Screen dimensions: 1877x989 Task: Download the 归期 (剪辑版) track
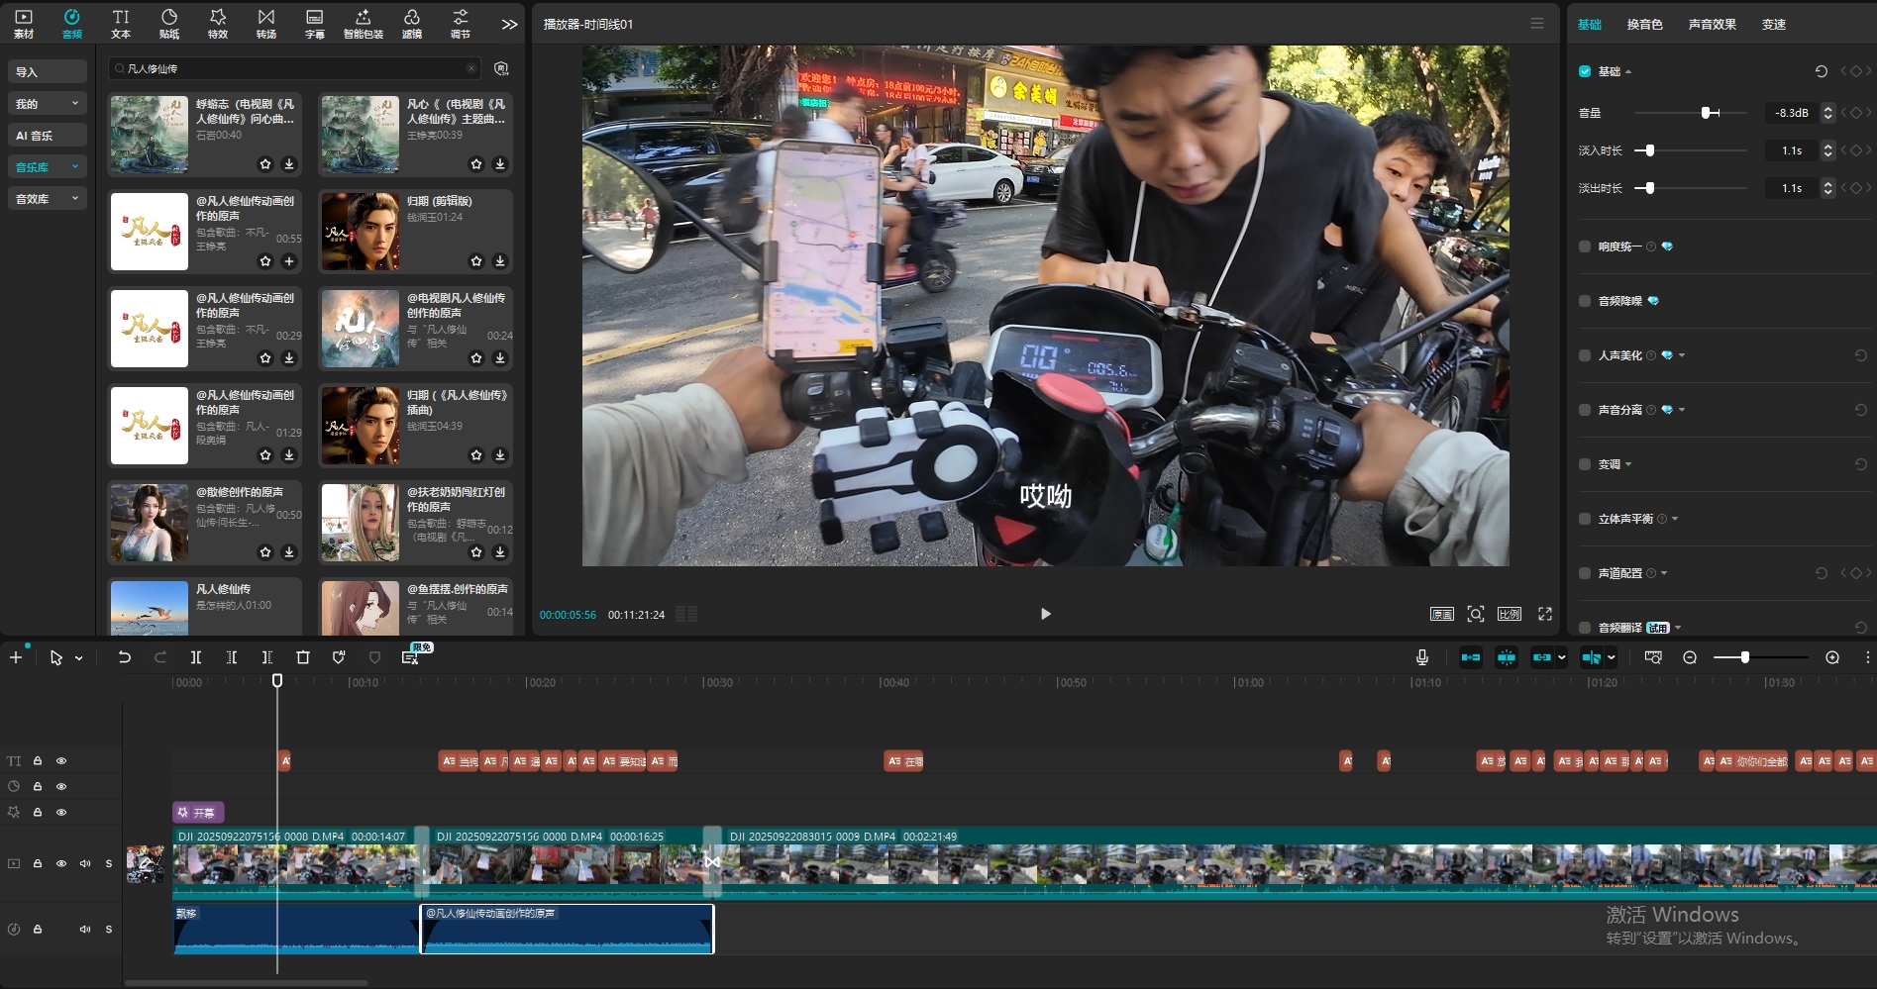tap(500, 261)
